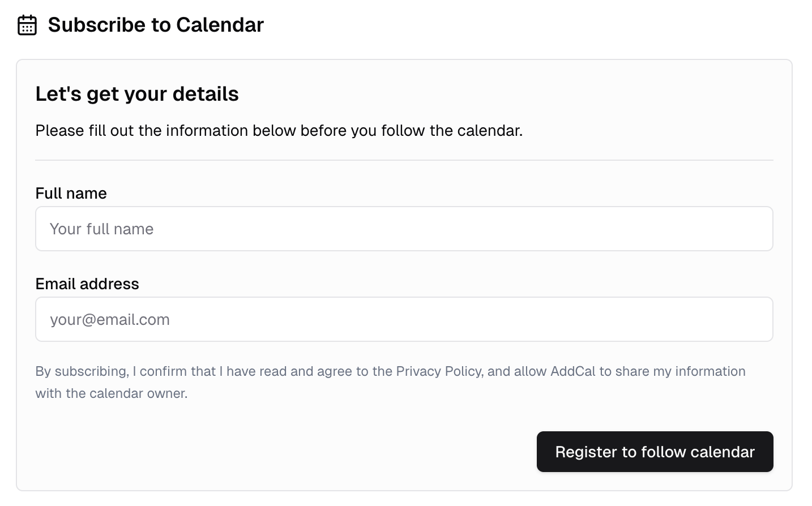Screen dimensions: 812x506
Task: Click the Email address field label
Action: pyautogui.click(x=87, y=284)
